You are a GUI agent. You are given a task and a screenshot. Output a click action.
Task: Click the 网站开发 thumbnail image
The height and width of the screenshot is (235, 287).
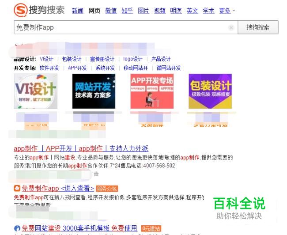94,91
